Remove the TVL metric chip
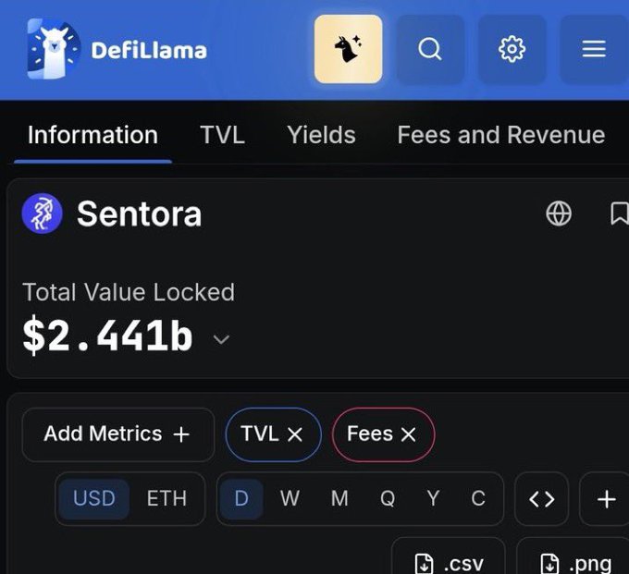Viewport: 629px width, 574px height. pyautogui.click(x=295, y=434)
